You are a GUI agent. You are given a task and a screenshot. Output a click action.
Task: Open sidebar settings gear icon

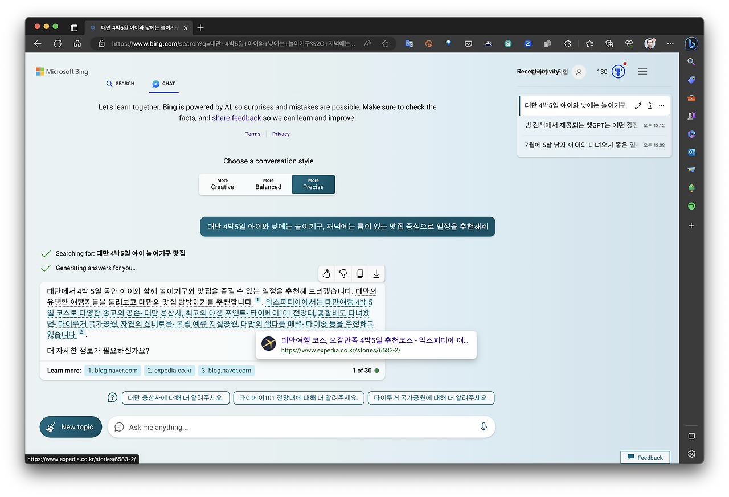coord(691,454)
